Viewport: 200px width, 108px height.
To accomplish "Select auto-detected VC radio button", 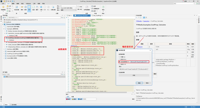I will click(119, 62).
